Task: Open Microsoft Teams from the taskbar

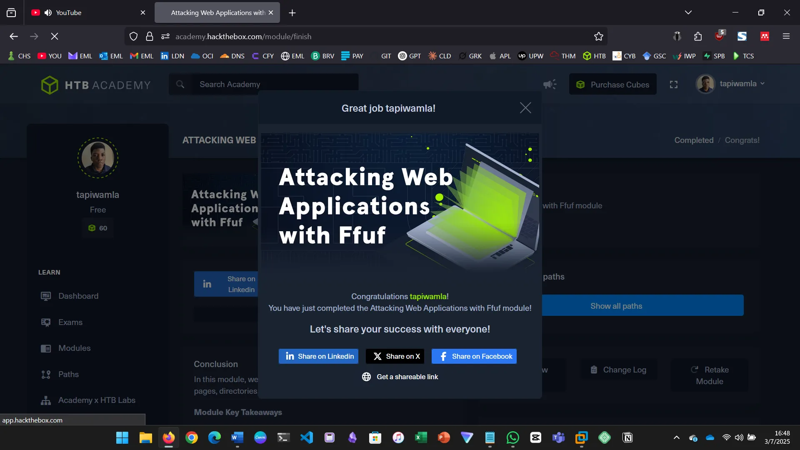Action: click(x=559, y=438)
